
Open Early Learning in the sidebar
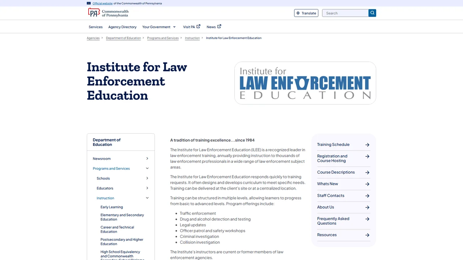112,207
